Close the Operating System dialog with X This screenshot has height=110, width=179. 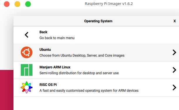(x=175, y=21)
